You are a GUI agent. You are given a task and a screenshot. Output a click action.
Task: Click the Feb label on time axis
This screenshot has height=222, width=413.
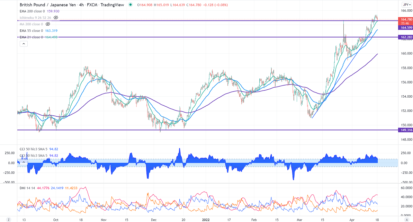pos(254,220)
